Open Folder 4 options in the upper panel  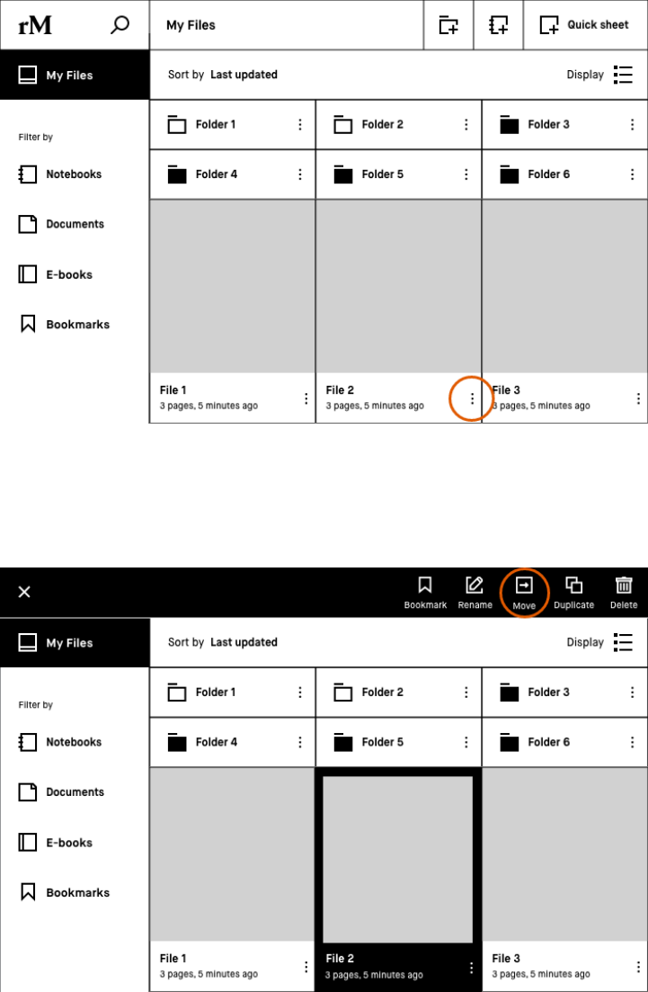point(299,174)
